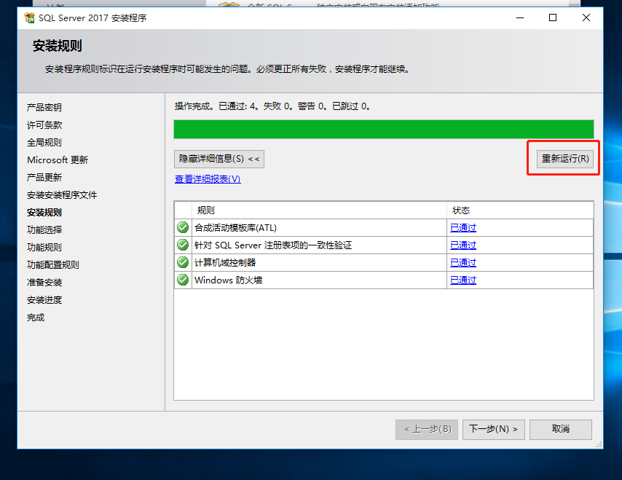The height and width of the screenshot is (480, 622).
Task: Select 全局规则 step in sidebar
Action: 44,143
